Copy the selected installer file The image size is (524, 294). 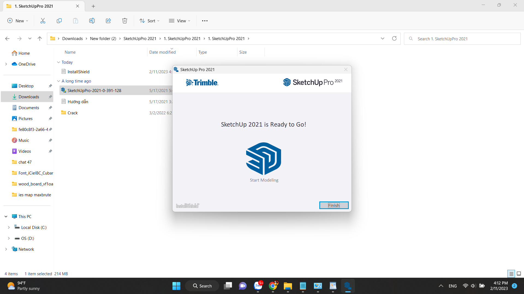59,20
